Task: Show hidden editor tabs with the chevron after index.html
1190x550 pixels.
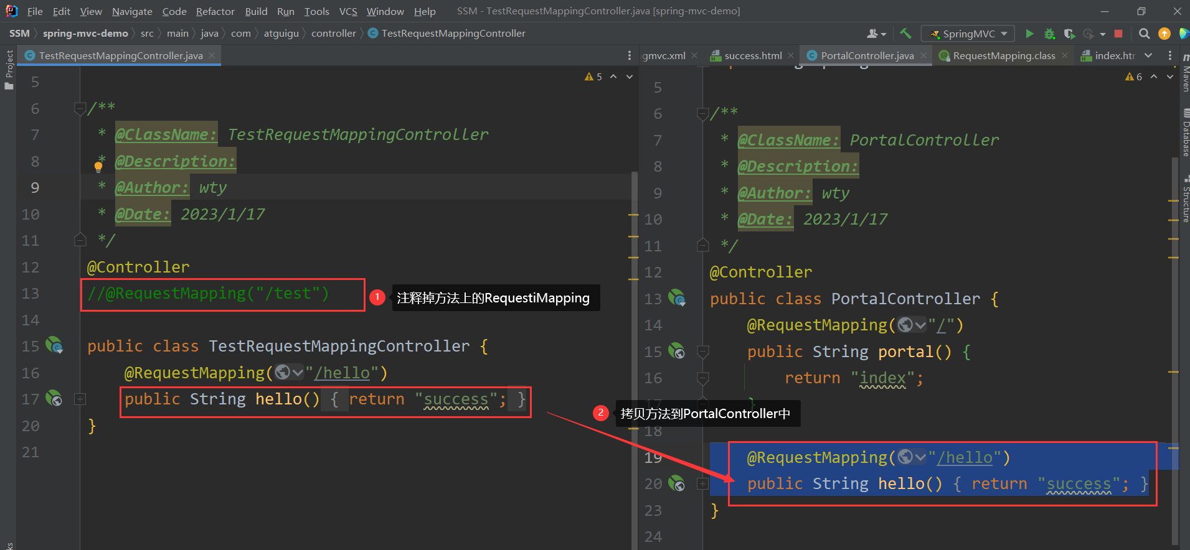Action: [x=1148, y=55]
